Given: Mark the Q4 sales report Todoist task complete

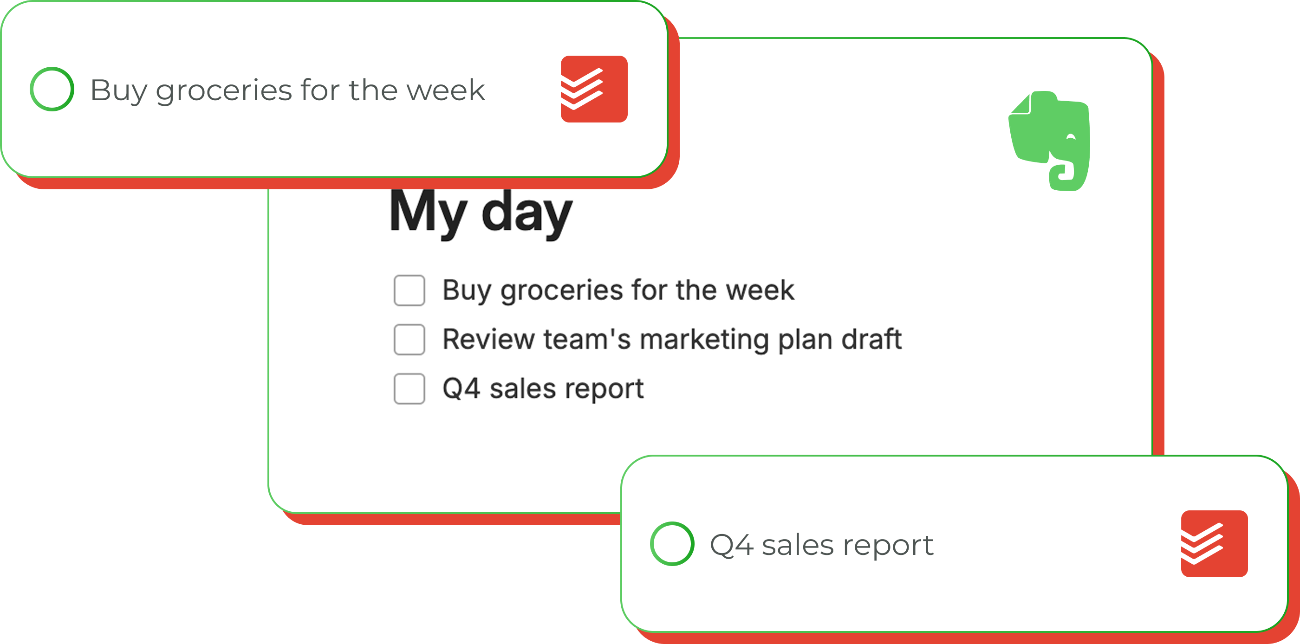Looking at the screenshot, I should pyautogui.click(x=672, y=544).
